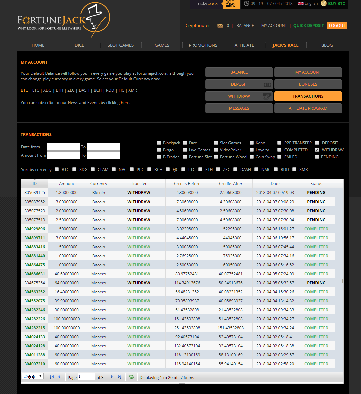361x394 pixels.
Task: Go to first page of transactions
Action: (x=52, y=377)
